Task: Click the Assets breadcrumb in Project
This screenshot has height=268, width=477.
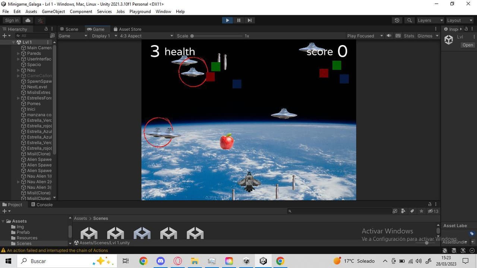Action: point(80,218)
